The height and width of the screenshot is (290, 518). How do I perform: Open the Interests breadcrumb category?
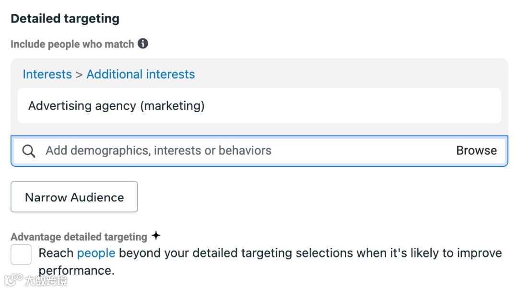(x=47, y=74)
